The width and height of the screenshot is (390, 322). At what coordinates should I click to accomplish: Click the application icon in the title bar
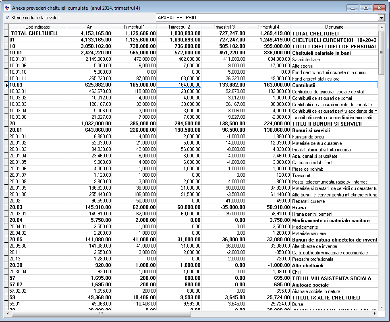[x=7, y=8]
